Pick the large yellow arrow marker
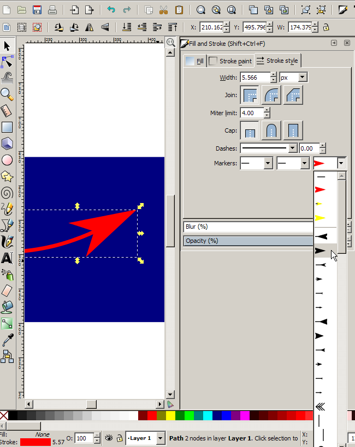Image resolution: width=355 pixels, height=447 pixels. 320,218
